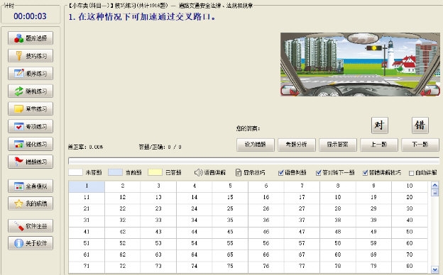Answer 对 (correct) for the question
The width and height of the screenshot is (443, 275).
(379, 125)
